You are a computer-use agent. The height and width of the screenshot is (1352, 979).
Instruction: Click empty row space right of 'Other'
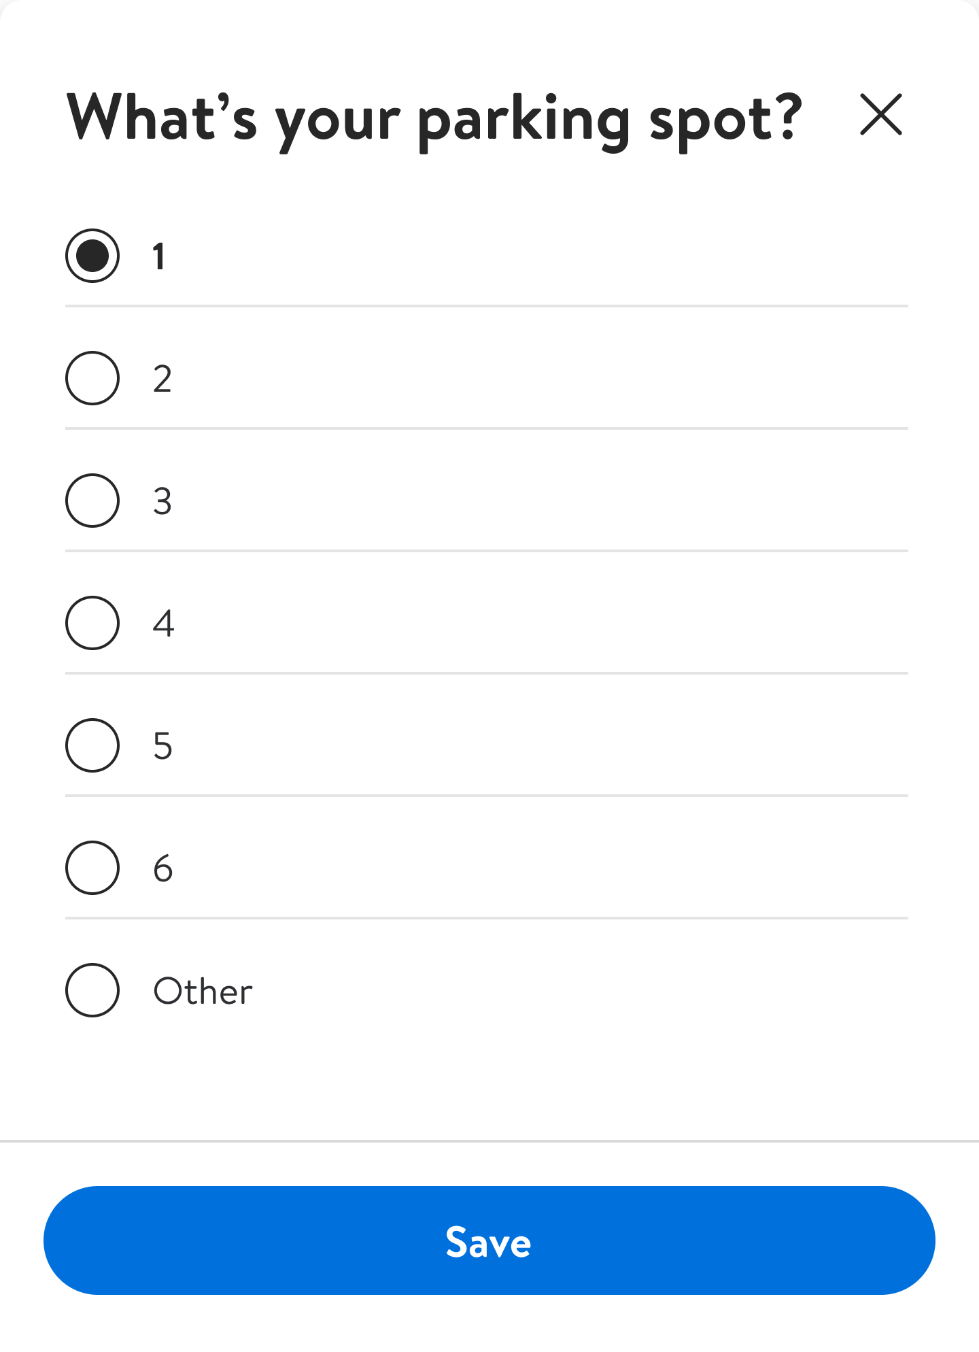tap(578, 990)
